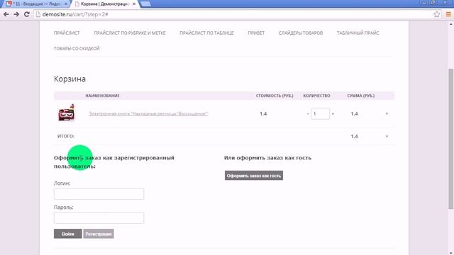454x255 pixels.
Task: Open ПРАЙСЛИСТ ПО ТАБЛИЦЕ menu item
Action: pyautogui.click(x=206, y=33)
